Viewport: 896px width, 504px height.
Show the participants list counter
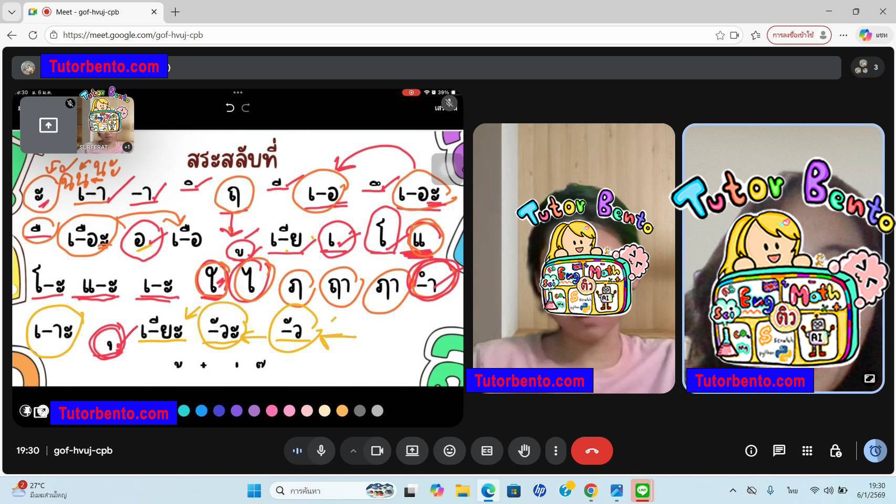click(866, 67)
